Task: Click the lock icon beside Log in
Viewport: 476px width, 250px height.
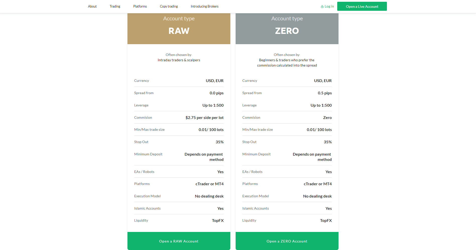Action: tap(322, 7)
